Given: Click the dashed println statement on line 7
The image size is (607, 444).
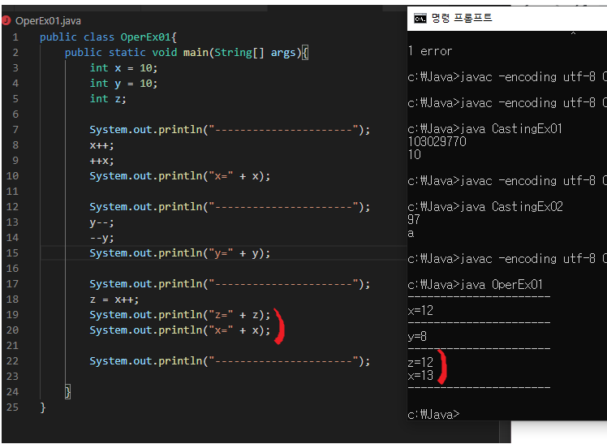Looking at the screenshot, I should [x=230, y=130].
